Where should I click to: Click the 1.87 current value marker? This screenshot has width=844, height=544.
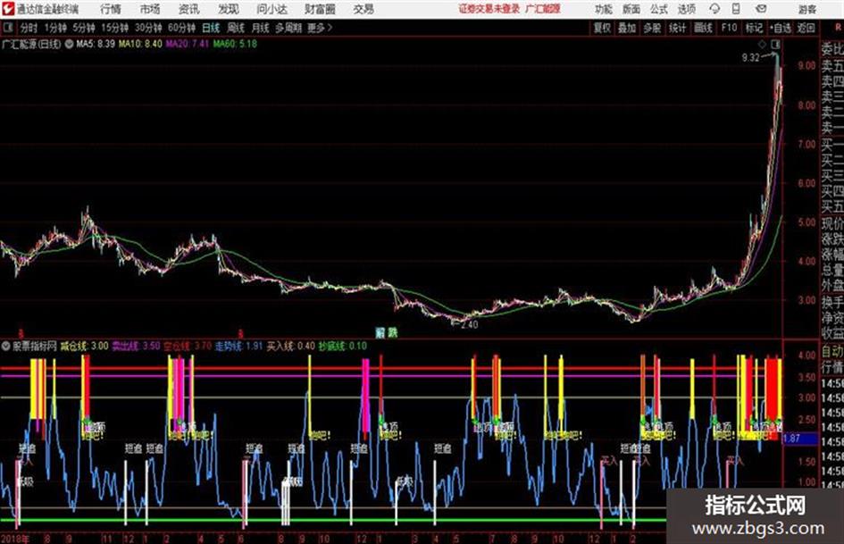point(799,439)
